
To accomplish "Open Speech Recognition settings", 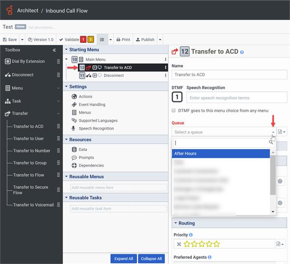I will [93, 128].
